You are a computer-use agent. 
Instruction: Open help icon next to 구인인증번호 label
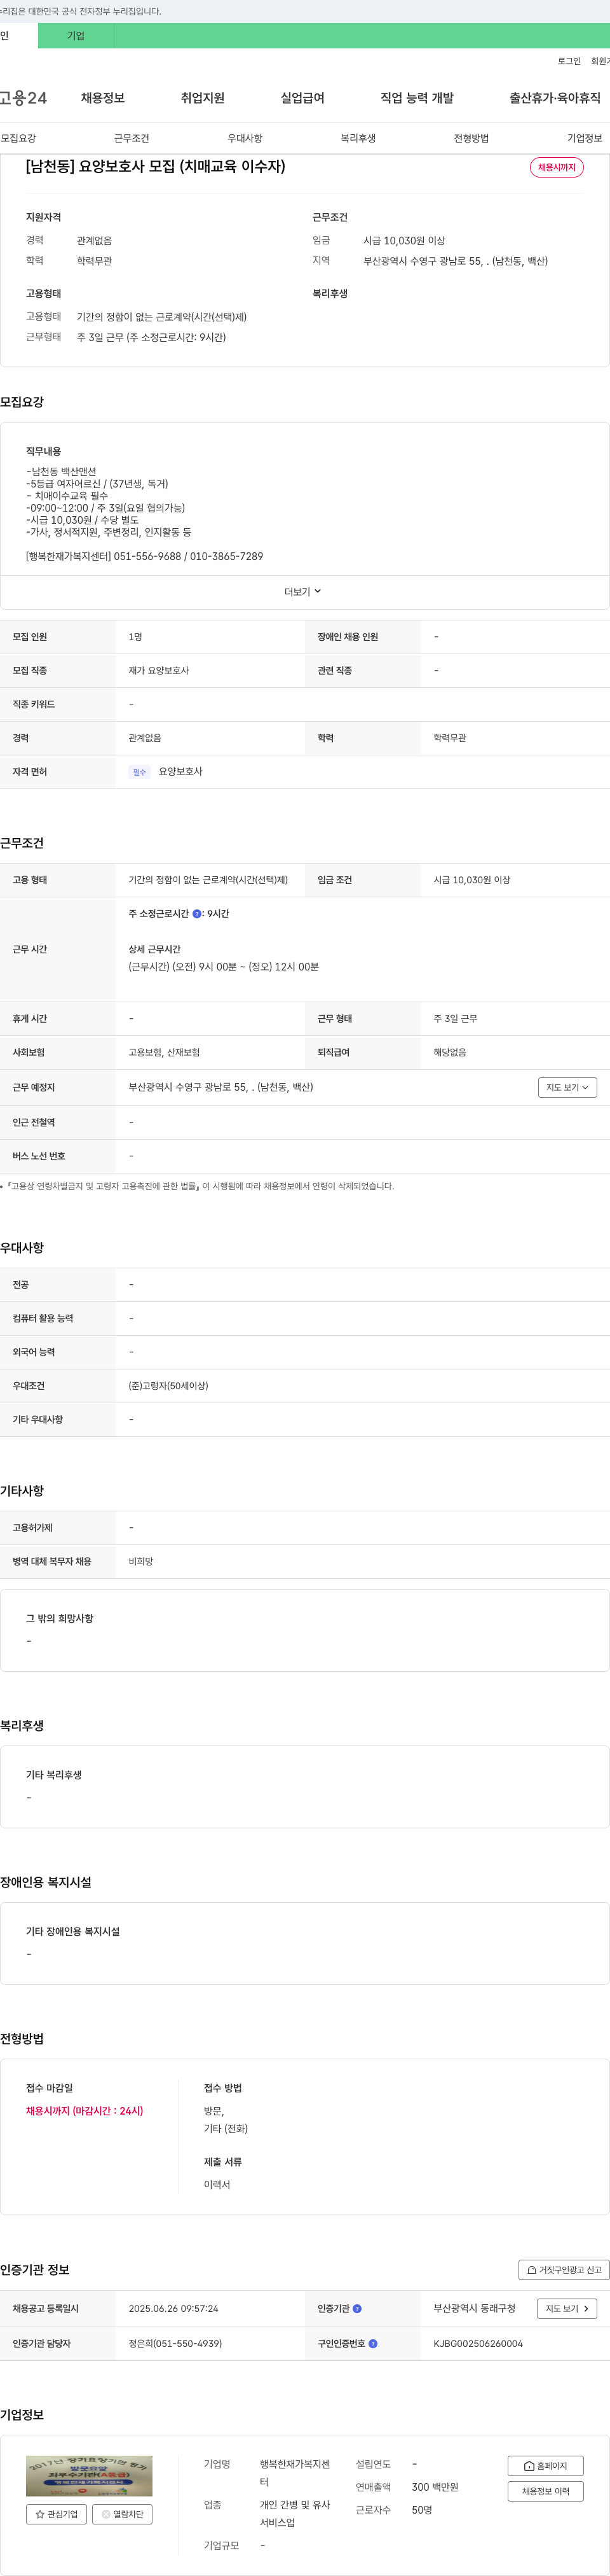coord(374,2343)
